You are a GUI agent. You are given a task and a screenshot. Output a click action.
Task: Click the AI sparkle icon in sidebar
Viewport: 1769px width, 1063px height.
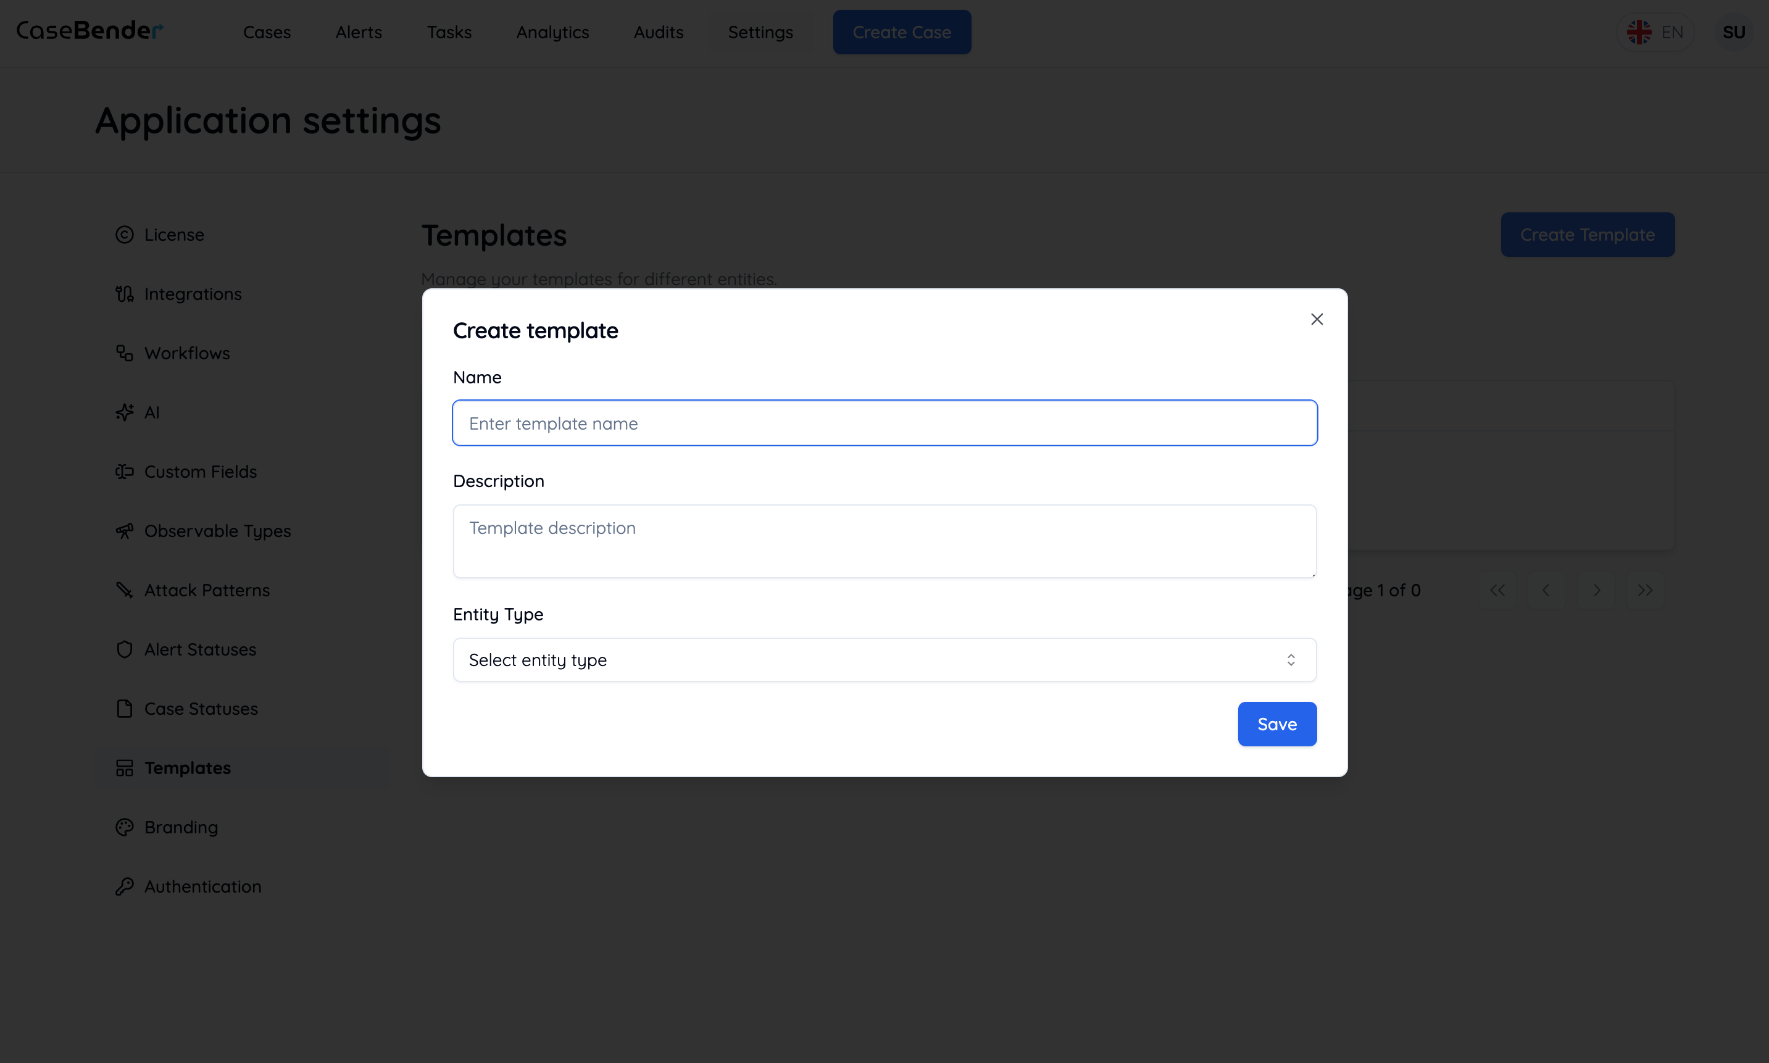(125, 412)
